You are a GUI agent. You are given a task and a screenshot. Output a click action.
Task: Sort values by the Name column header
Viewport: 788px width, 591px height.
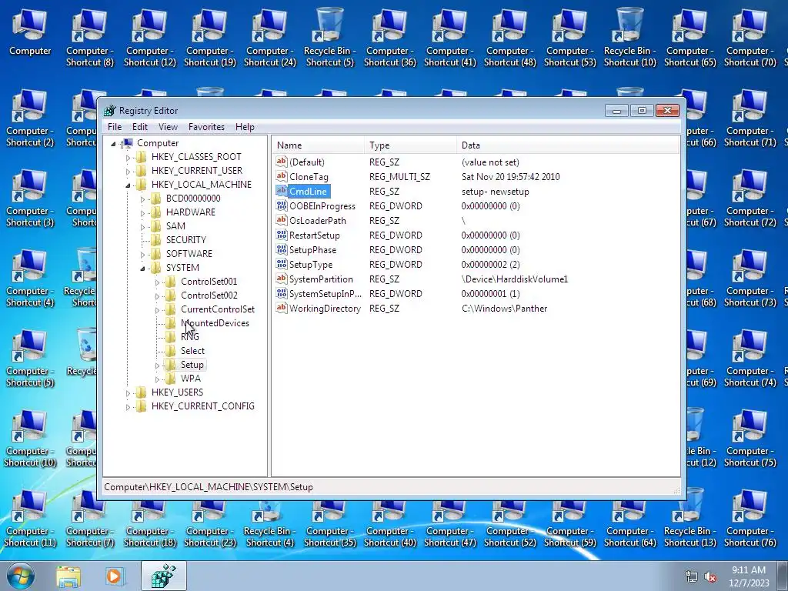[x=318, y=145]
